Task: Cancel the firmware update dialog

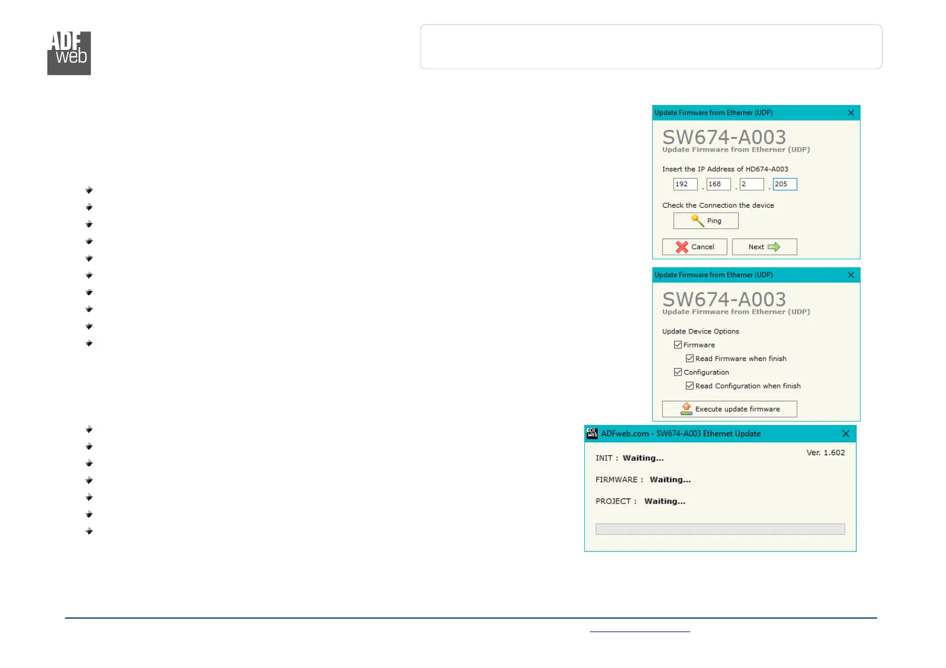Action: [694, 247]
